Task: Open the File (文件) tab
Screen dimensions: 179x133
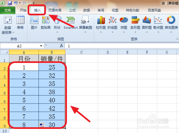Action: tap(8, 10)
